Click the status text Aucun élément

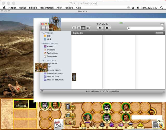[102, 91]
